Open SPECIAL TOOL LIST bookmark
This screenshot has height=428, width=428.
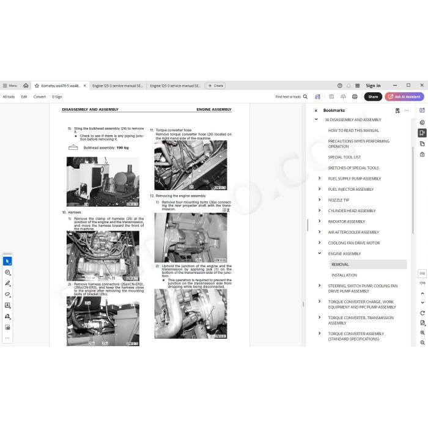(x=344, y=157)
